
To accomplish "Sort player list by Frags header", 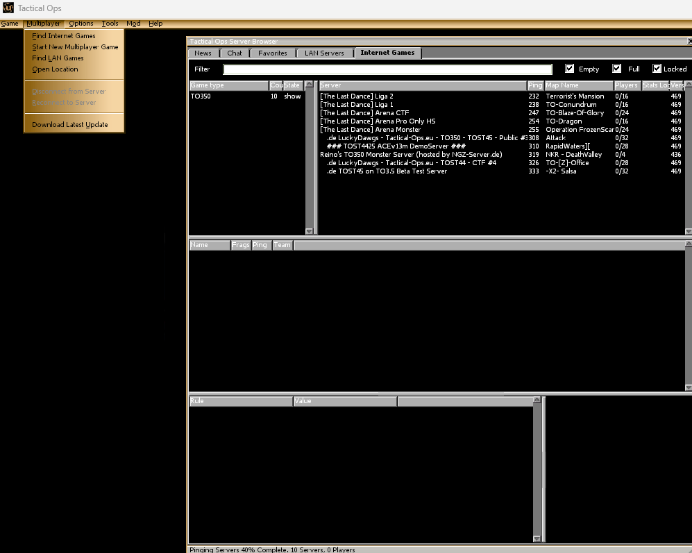I will [241, 245].
